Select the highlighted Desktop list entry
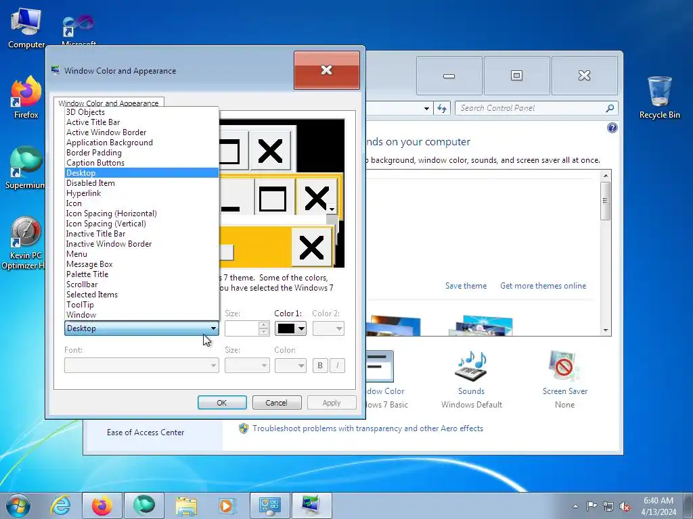Viewport: 693px width, 519px height. [x=141, y=173]
